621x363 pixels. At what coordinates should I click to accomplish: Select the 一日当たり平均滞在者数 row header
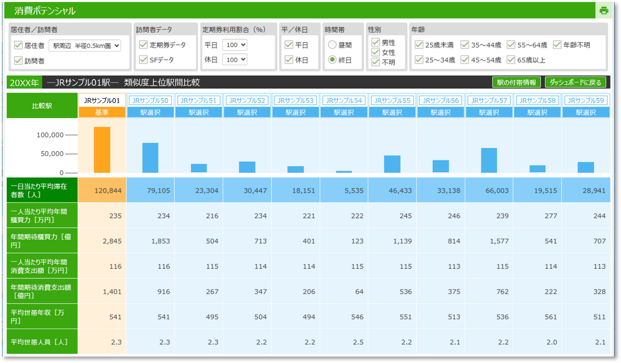click(x=42, y=190)
